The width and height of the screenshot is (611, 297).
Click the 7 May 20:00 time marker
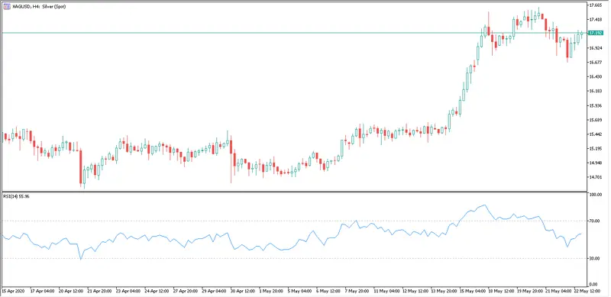pyautogui.click(x=355, y=291)
